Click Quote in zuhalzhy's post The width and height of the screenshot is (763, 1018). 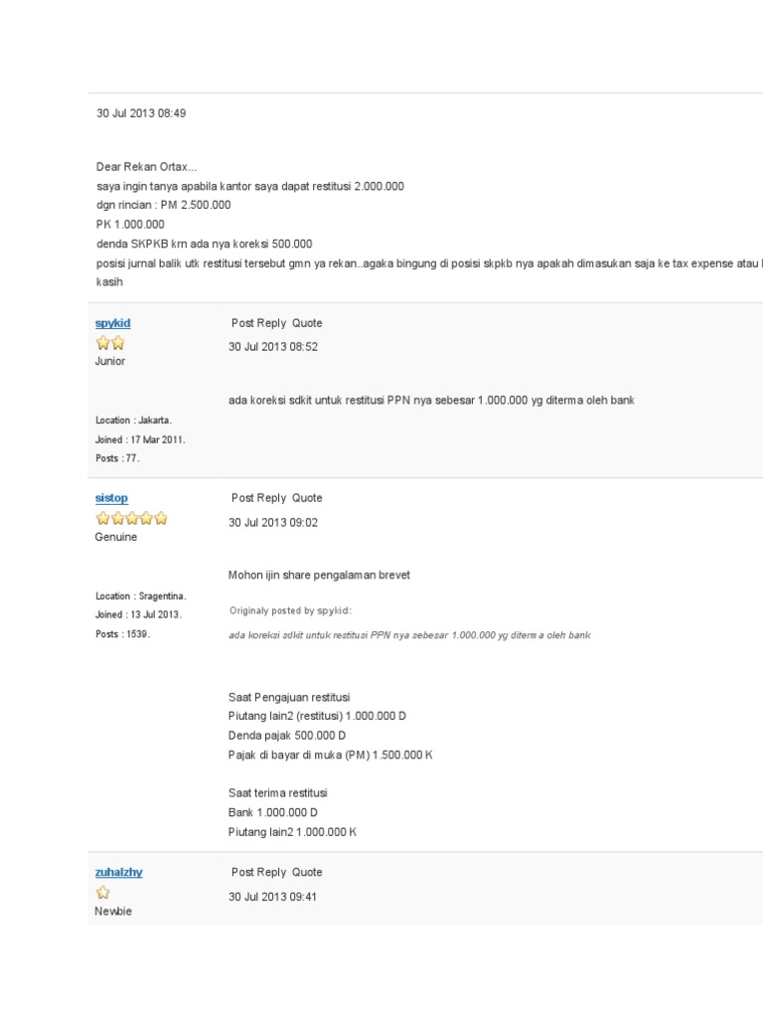(x=307, y=873)
